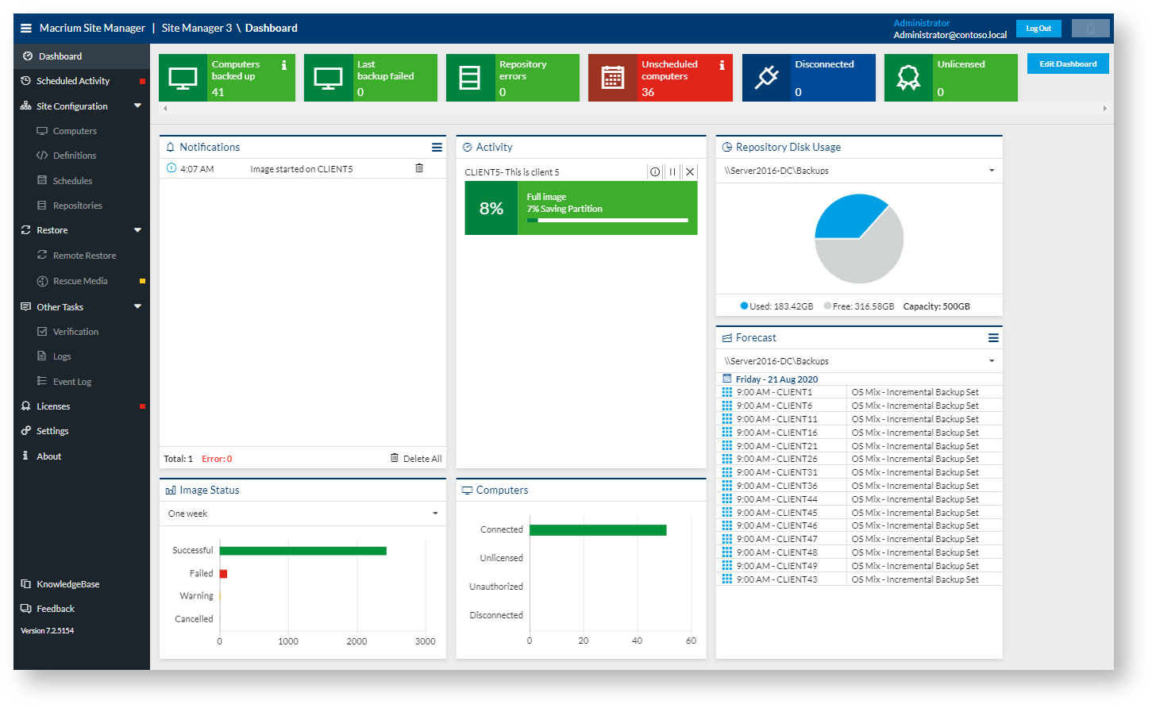Click the red Failed bar in Image Status
This screenshot has width=1152, height=708.
click(x=224, y=574)
